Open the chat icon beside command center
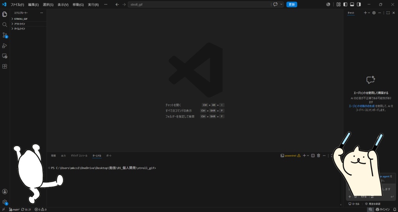Image resolution: width=398 pixels, height=212 pixels. point(276,4)
